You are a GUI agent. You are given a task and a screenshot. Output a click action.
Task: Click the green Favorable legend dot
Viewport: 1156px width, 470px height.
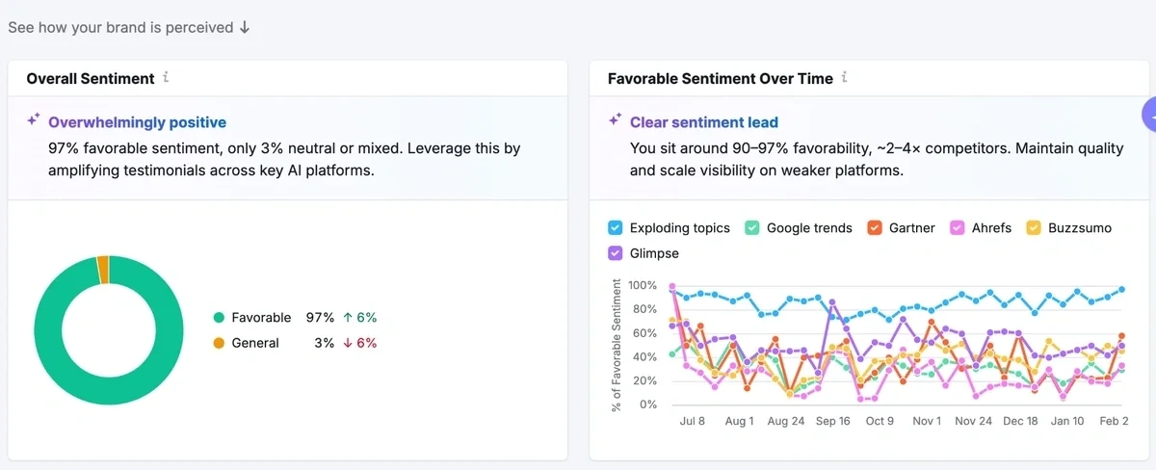tap(219, 318)
